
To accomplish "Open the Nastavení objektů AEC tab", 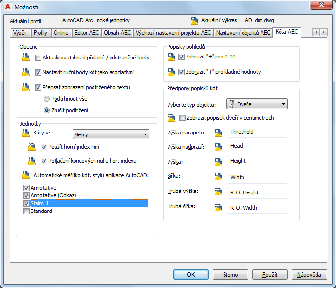I will (x=243, y=33).
